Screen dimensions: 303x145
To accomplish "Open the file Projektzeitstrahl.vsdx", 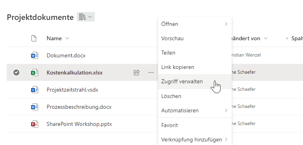I will point(72,90).
